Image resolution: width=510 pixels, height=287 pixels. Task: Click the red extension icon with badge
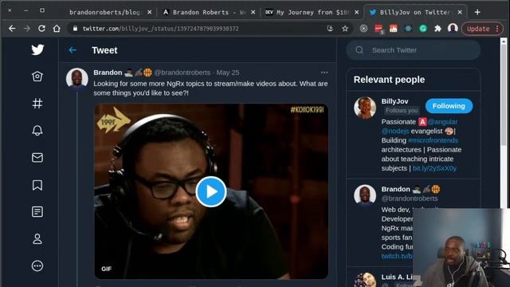[379, 29]
